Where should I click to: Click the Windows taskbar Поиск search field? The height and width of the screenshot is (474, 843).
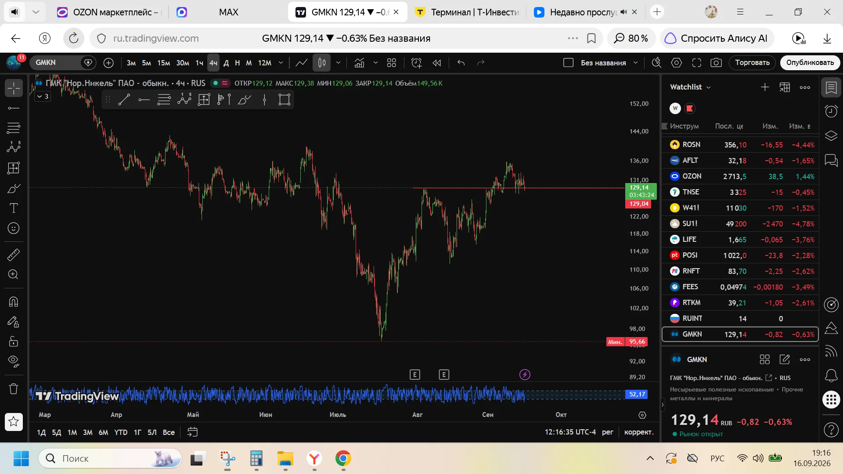click(110, 459)
